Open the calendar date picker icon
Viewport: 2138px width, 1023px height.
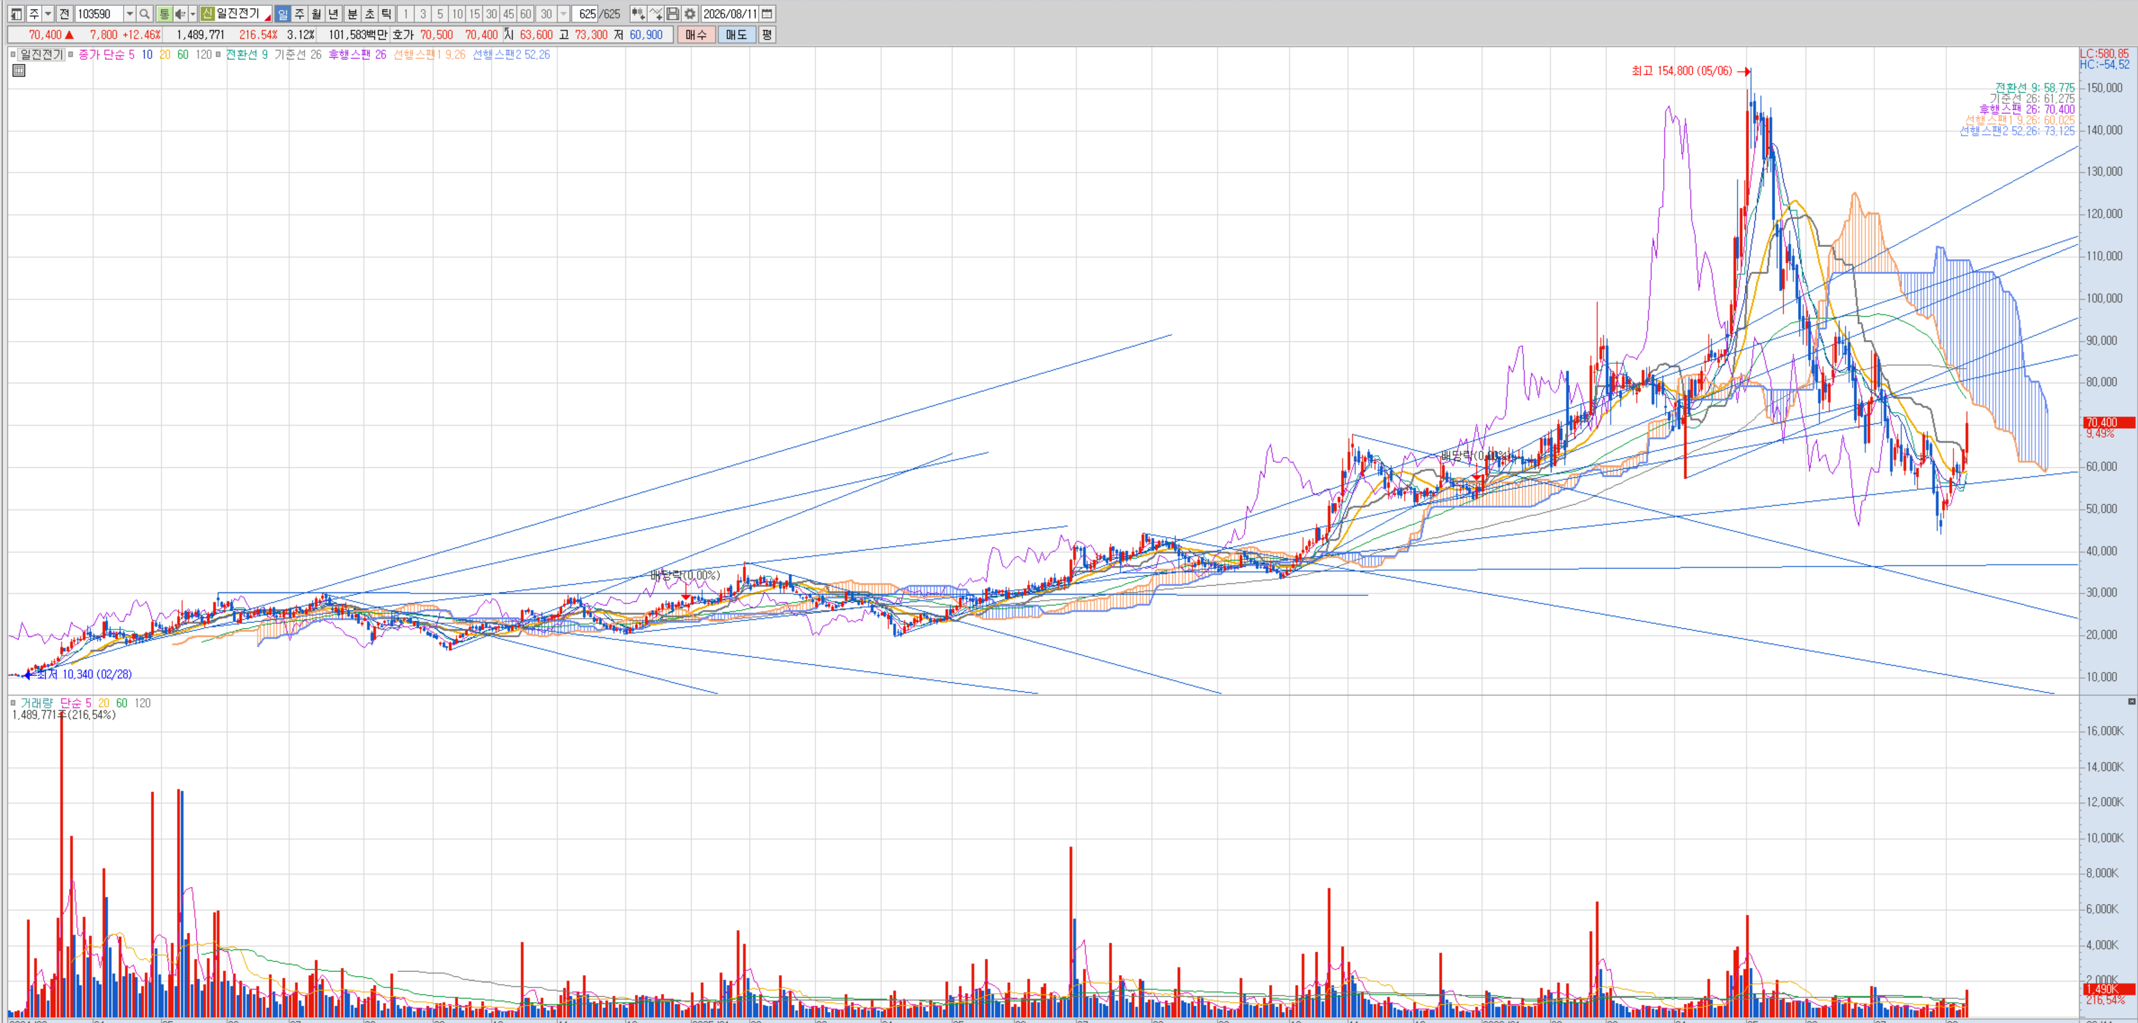[x=768, y=13]
